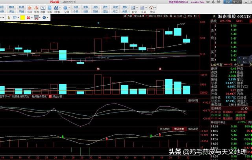Click the popout icon in 短线精灵 panel
The image size is (252, 160).
[x=243, y=109]
